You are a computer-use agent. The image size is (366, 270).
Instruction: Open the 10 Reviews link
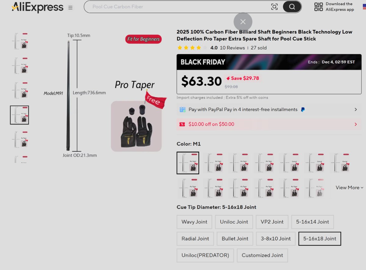tap(232, 48)
